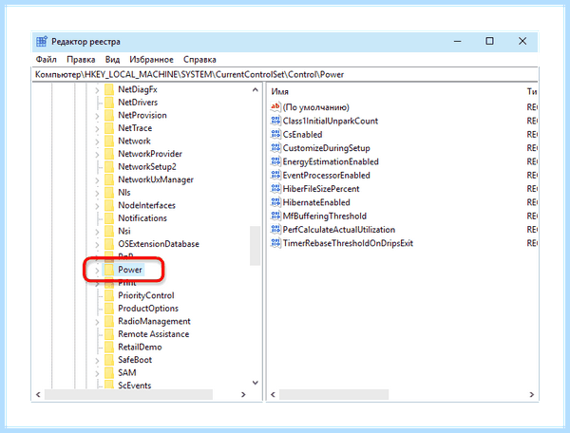The image size is (570, 433).
Task: Select the CustomizeDuringSetup value icon
Action: point(275,148)
